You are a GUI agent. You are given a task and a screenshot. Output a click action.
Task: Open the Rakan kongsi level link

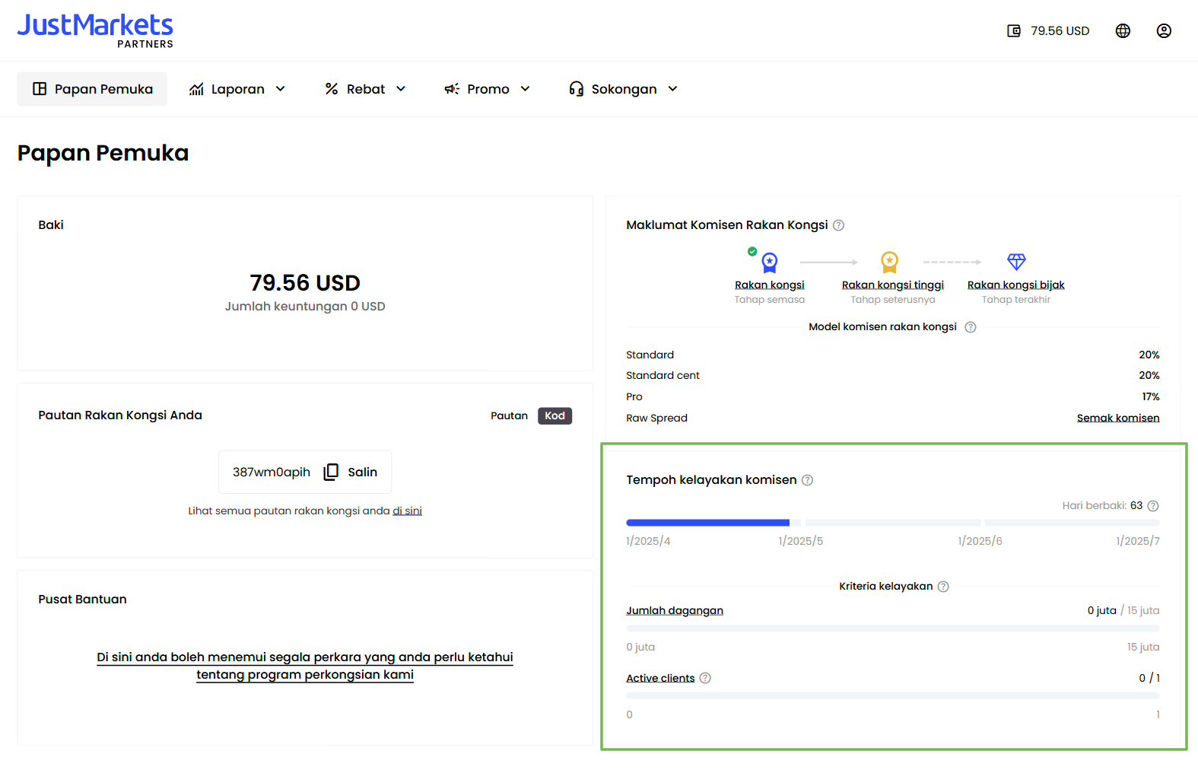[x=769, y=285]
